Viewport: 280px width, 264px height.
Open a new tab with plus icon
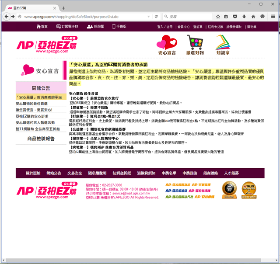[63, 8]
